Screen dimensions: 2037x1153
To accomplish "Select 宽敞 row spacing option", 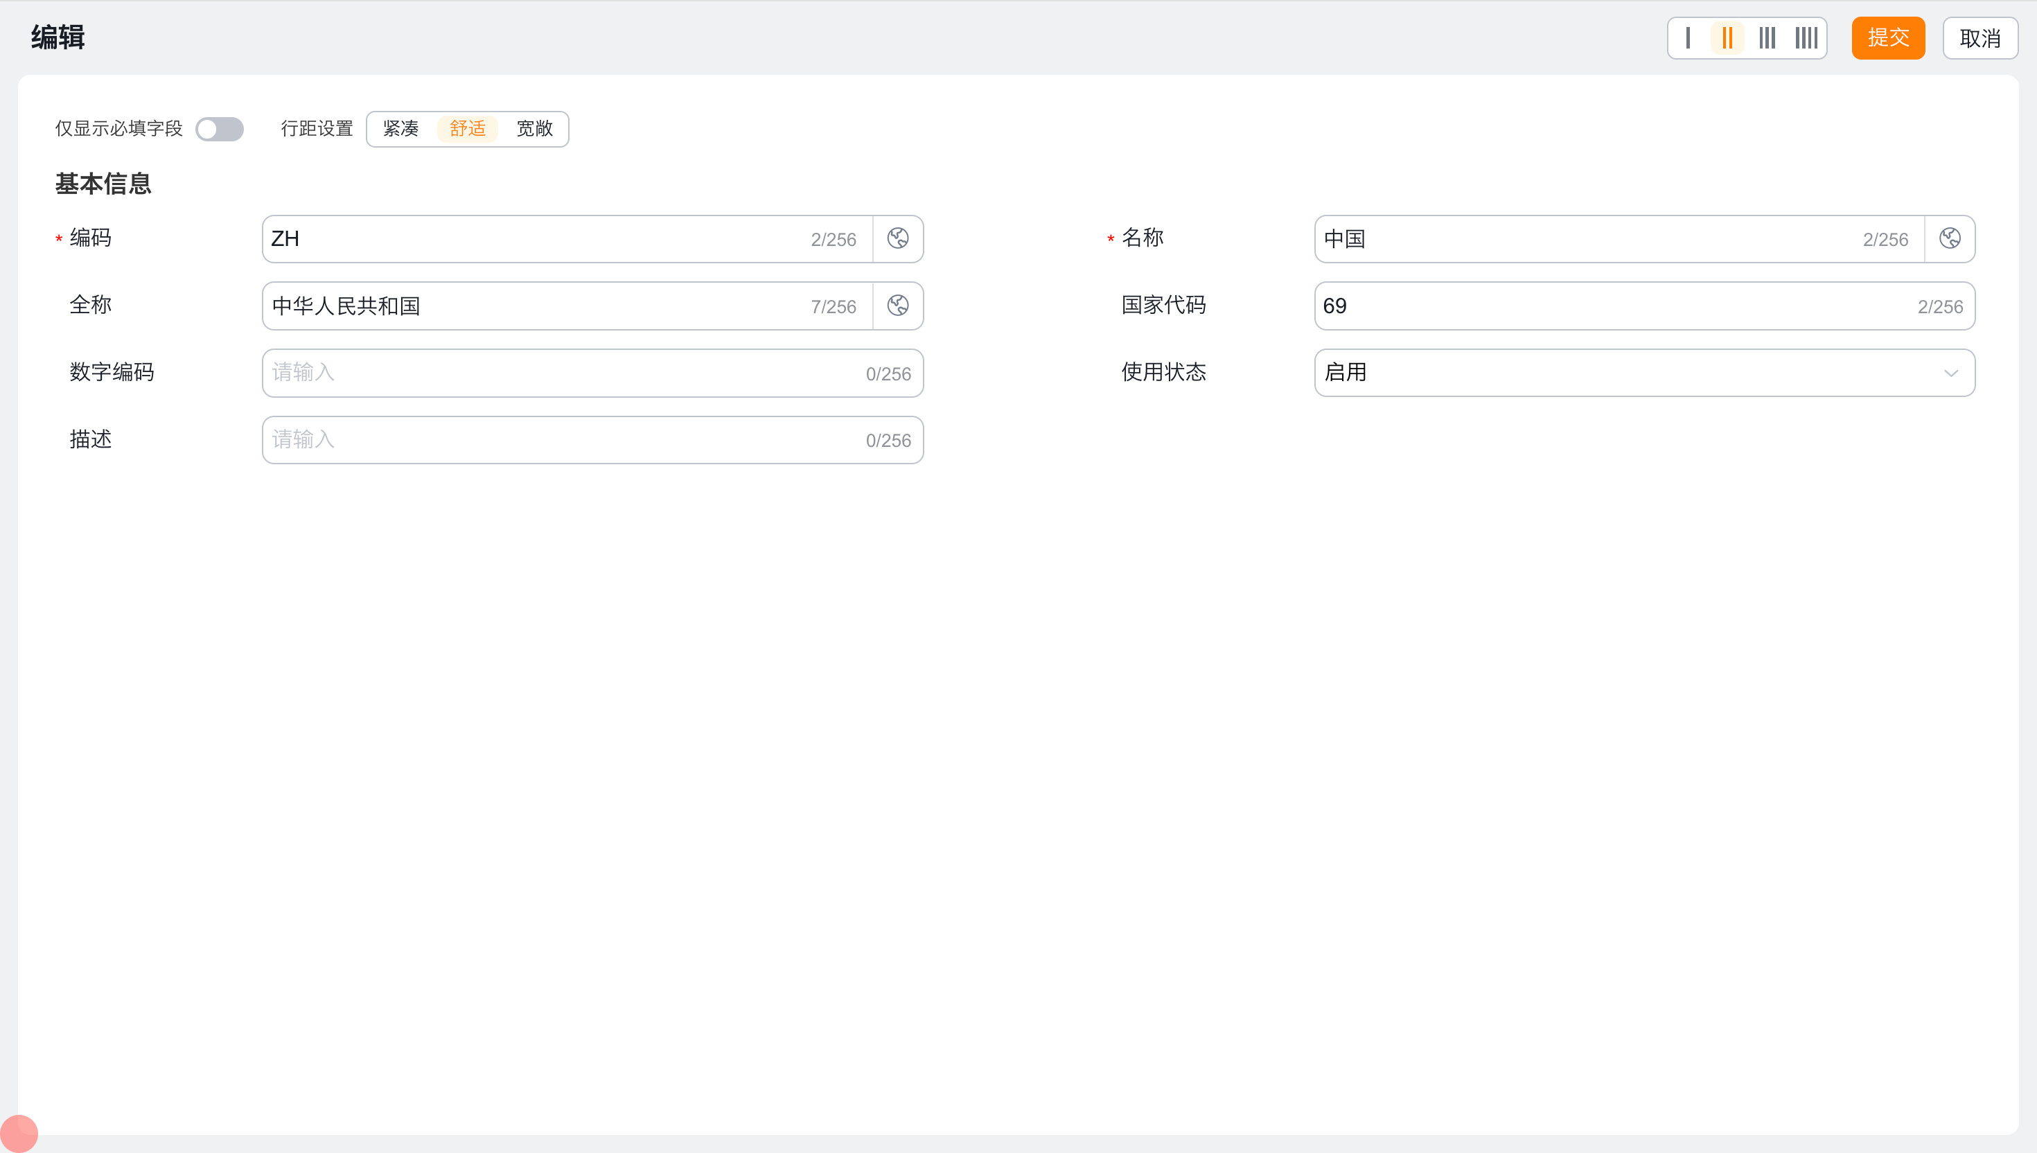I will tap(534, 129).
